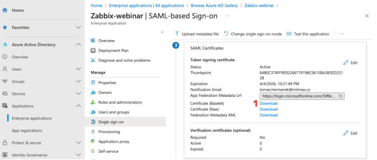The image size is (377, 160).
Task: Open the Single sign-on menu item
Action: pyautogui.click(x=111, y=122)
